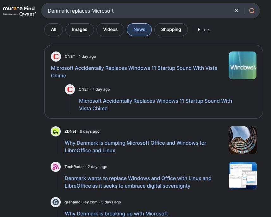Image resolution: width=271 pixels, height=217 pixels.
Task: Click the ZDNet article thumbnail image
Action: (x=243, y=140)
